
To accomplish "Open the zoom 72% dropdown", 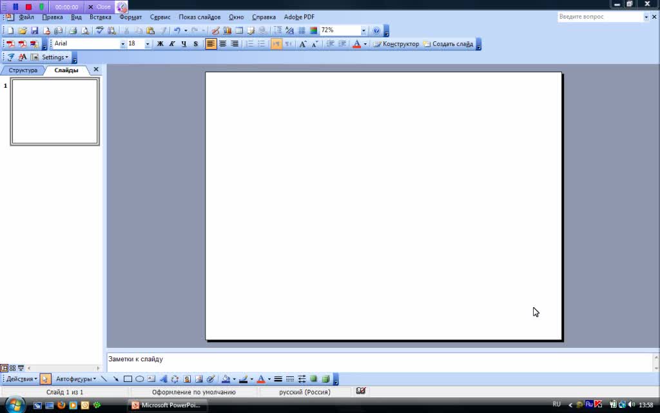I will click(x=364, y=30).
